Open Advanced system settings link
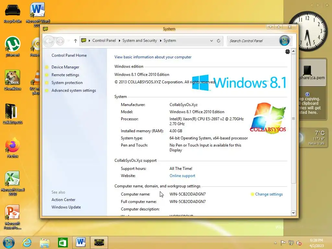332x249 pixels. click(74, 91)
